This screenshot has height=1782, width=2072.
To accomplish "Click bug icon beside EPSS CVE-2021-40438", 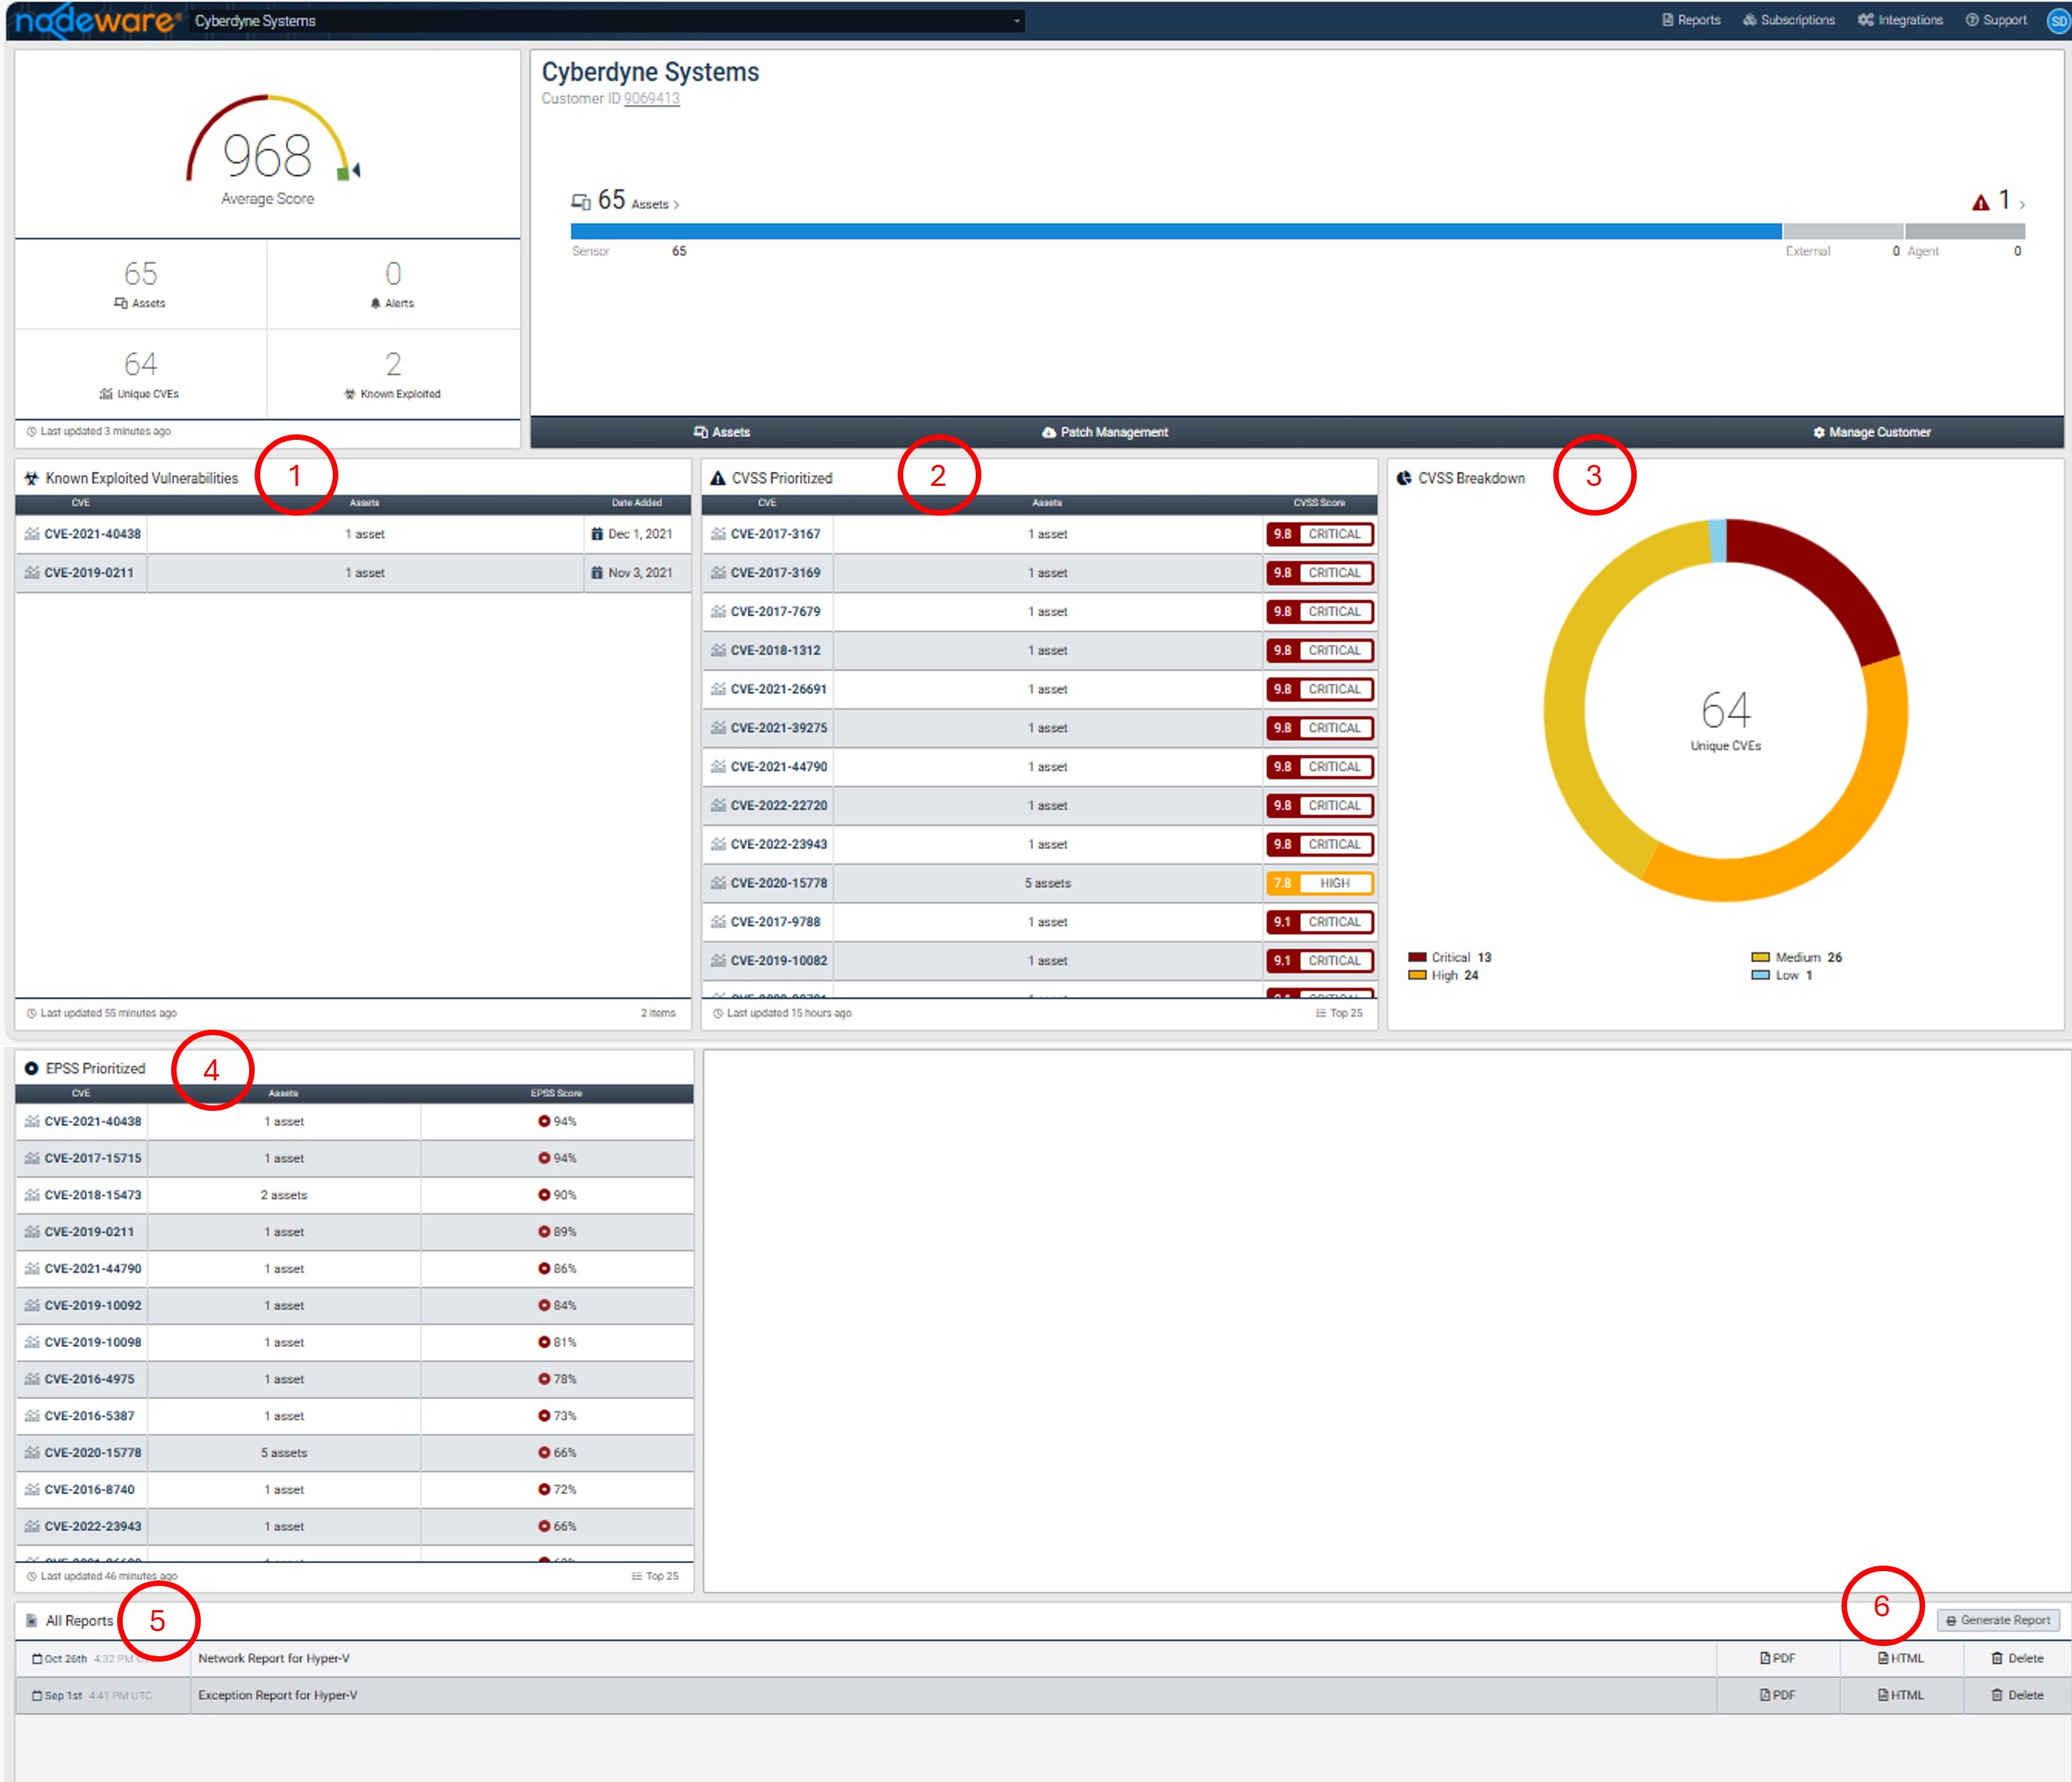I will [x=32, y=1121].
